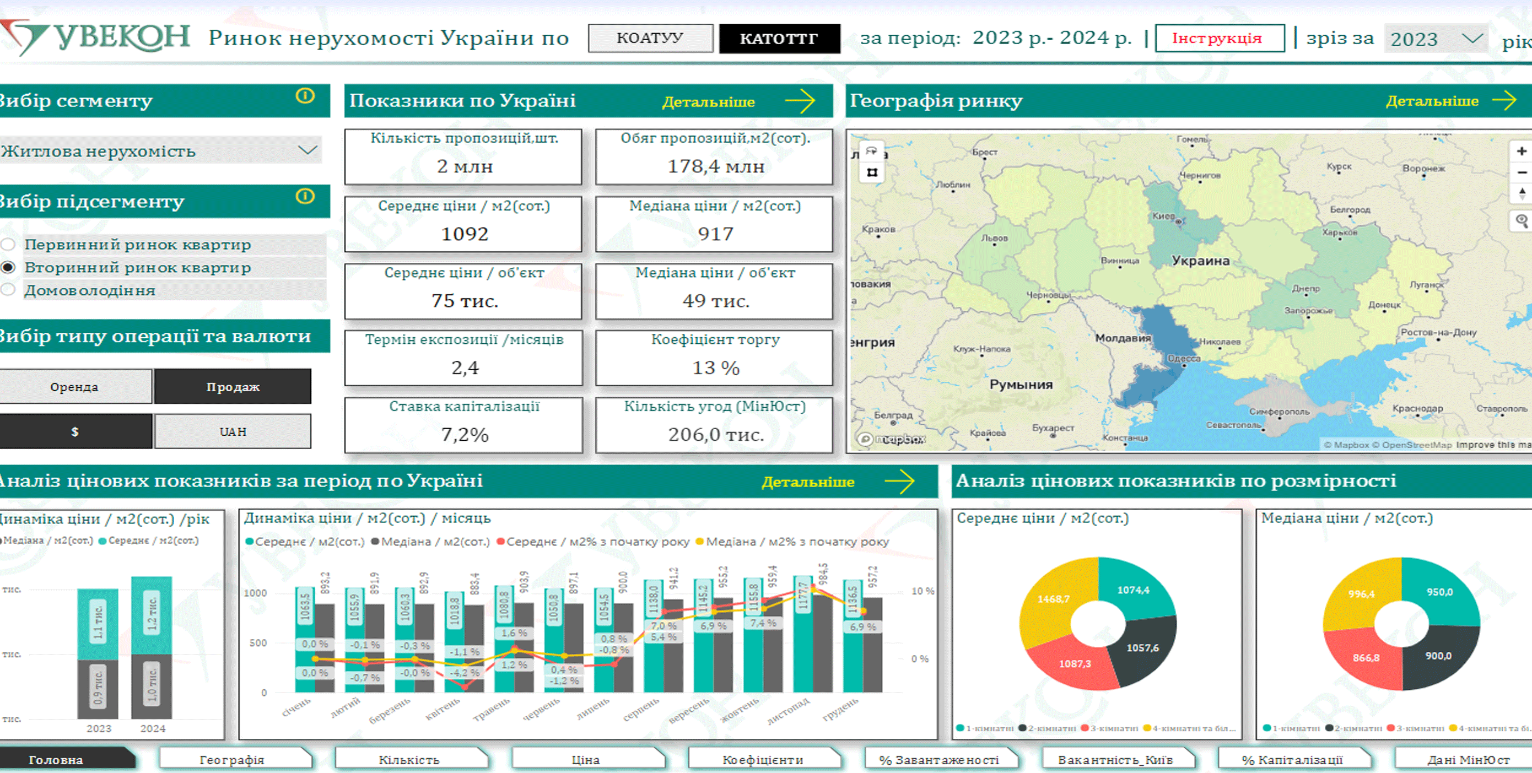Click the info icon beside Вибір підсегменту
Screen dimensions: 1532x773
click(x=305, y=197)
